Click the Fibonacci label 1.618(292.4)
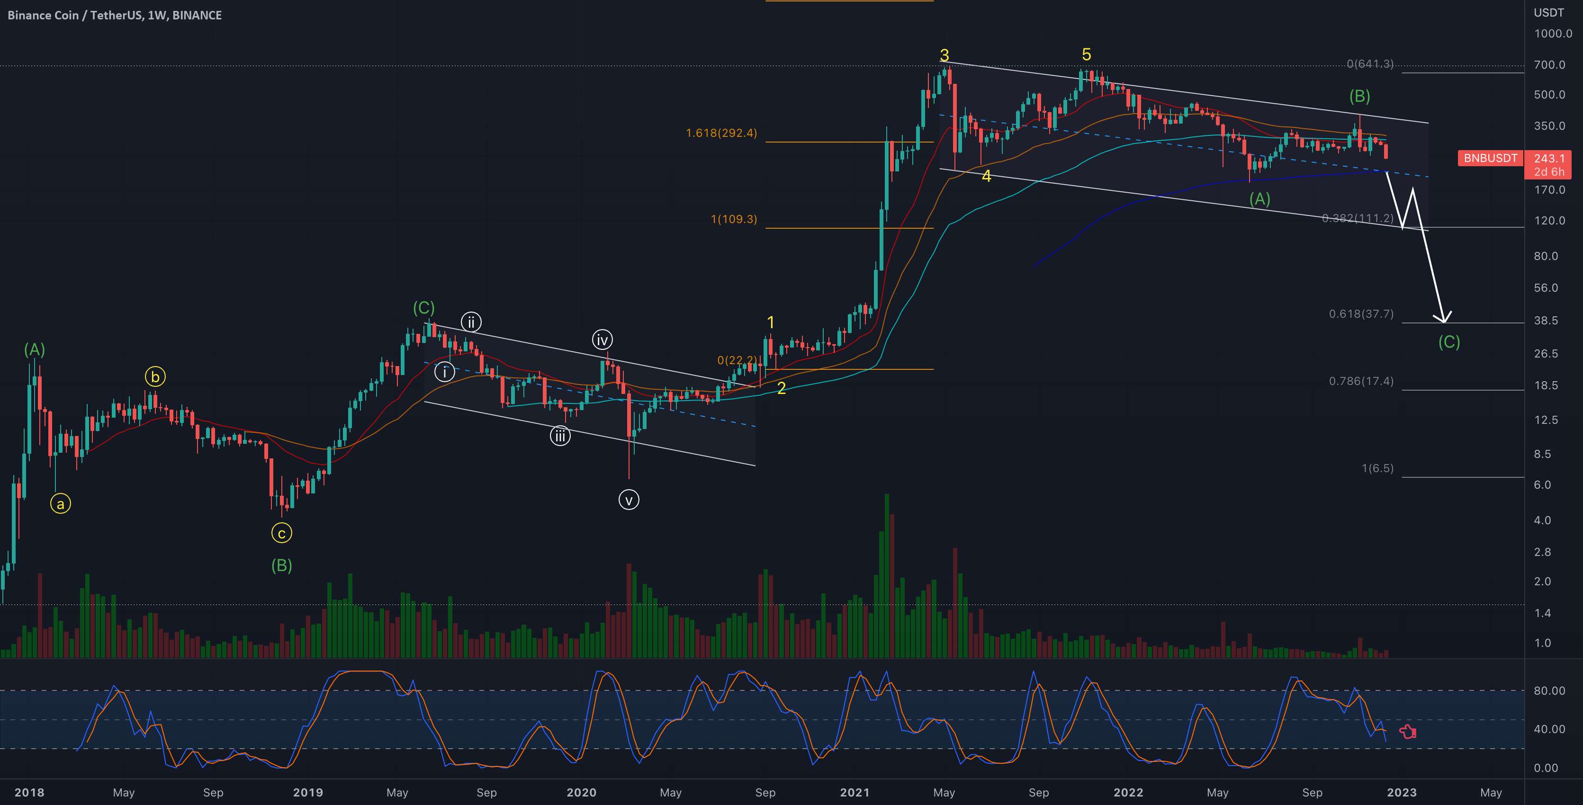The image size is (1583, 805). [721, 133]
